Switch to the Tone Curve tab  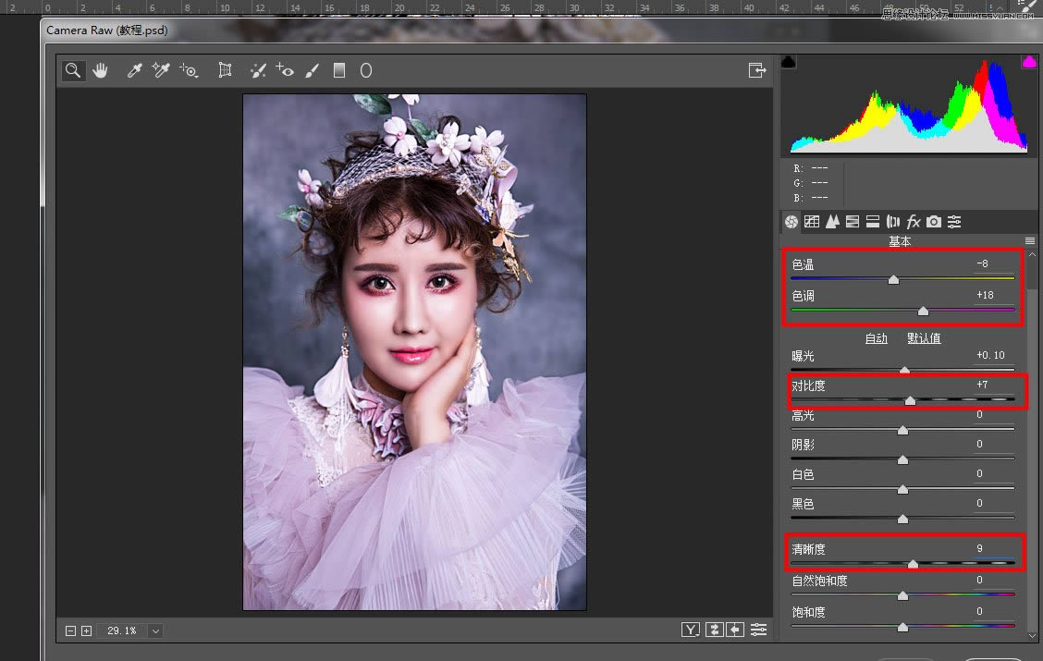pyautogui.click(x=812, y=222)
